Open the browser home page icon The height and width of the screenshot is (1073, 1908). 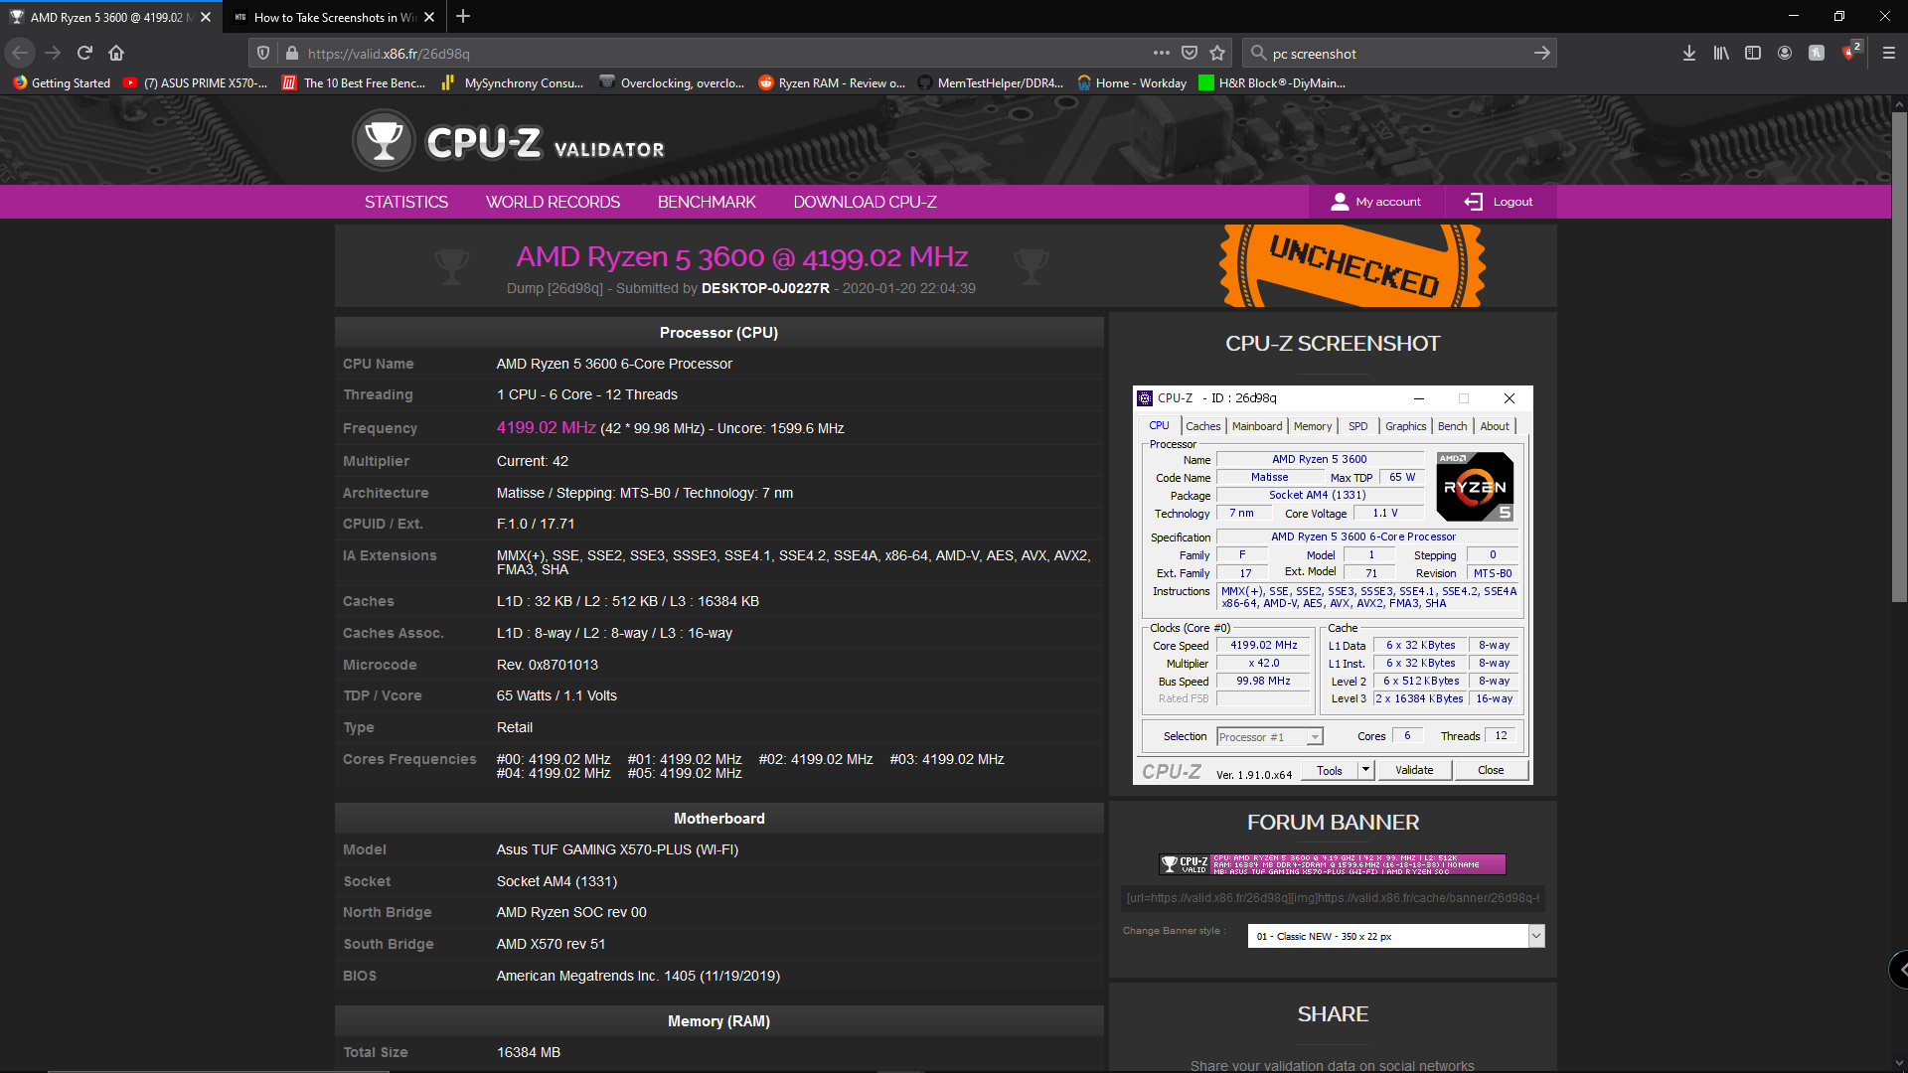(116, 53)
